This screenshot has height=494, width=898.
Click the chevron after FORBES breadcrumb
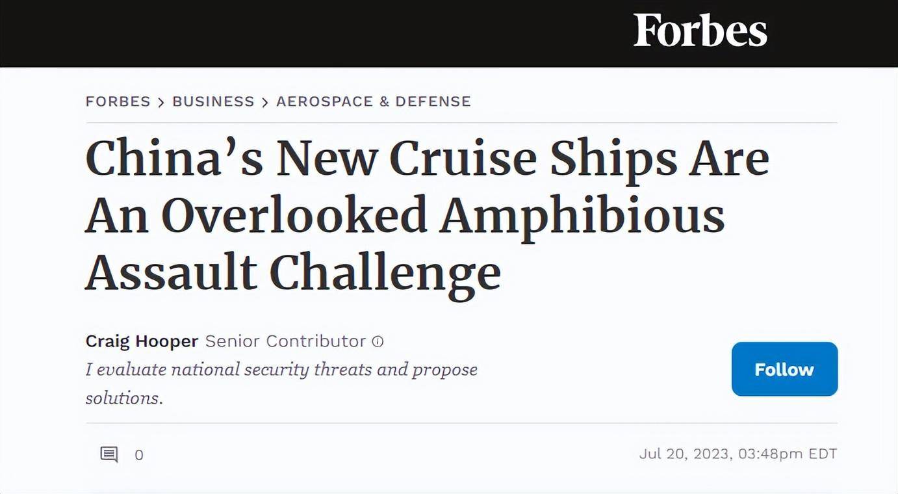tap(161, 102)
